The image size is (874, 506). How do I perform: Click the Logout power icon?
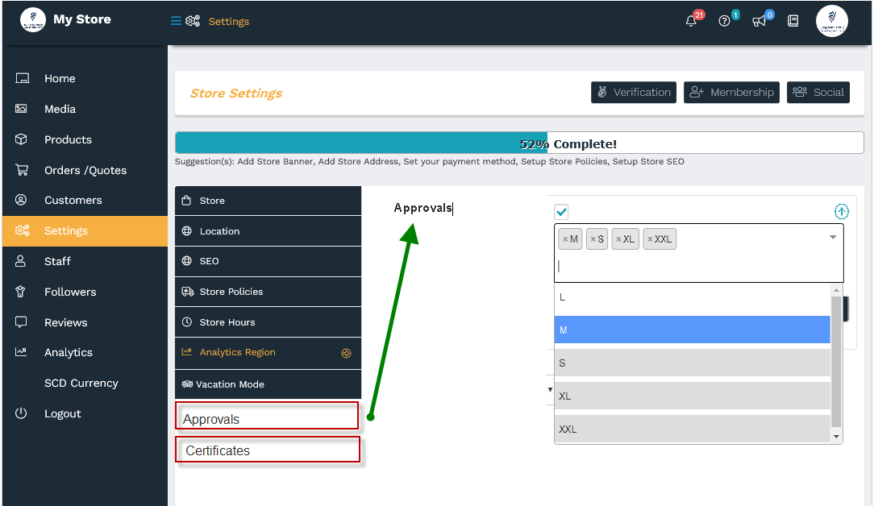[21, 413]
